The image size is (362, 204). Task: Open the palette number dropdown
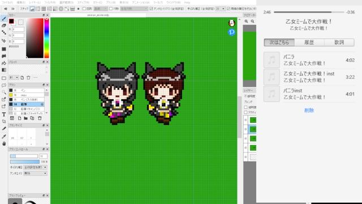(14, 78)
